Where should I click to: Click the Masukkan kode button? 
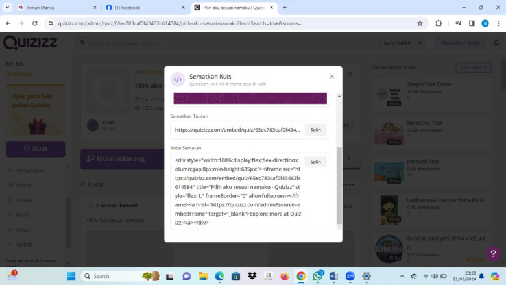(460, 43)
